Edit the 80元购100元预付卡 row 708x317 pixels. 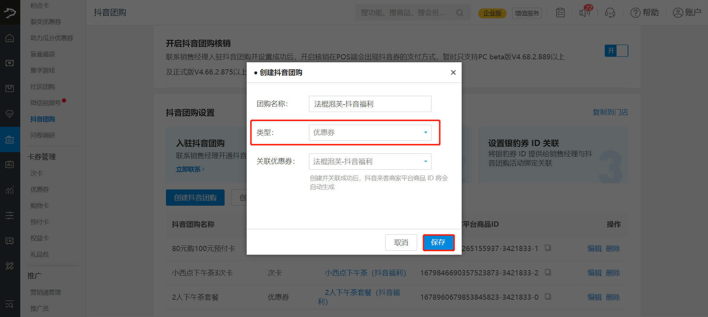tap(594, 248)
